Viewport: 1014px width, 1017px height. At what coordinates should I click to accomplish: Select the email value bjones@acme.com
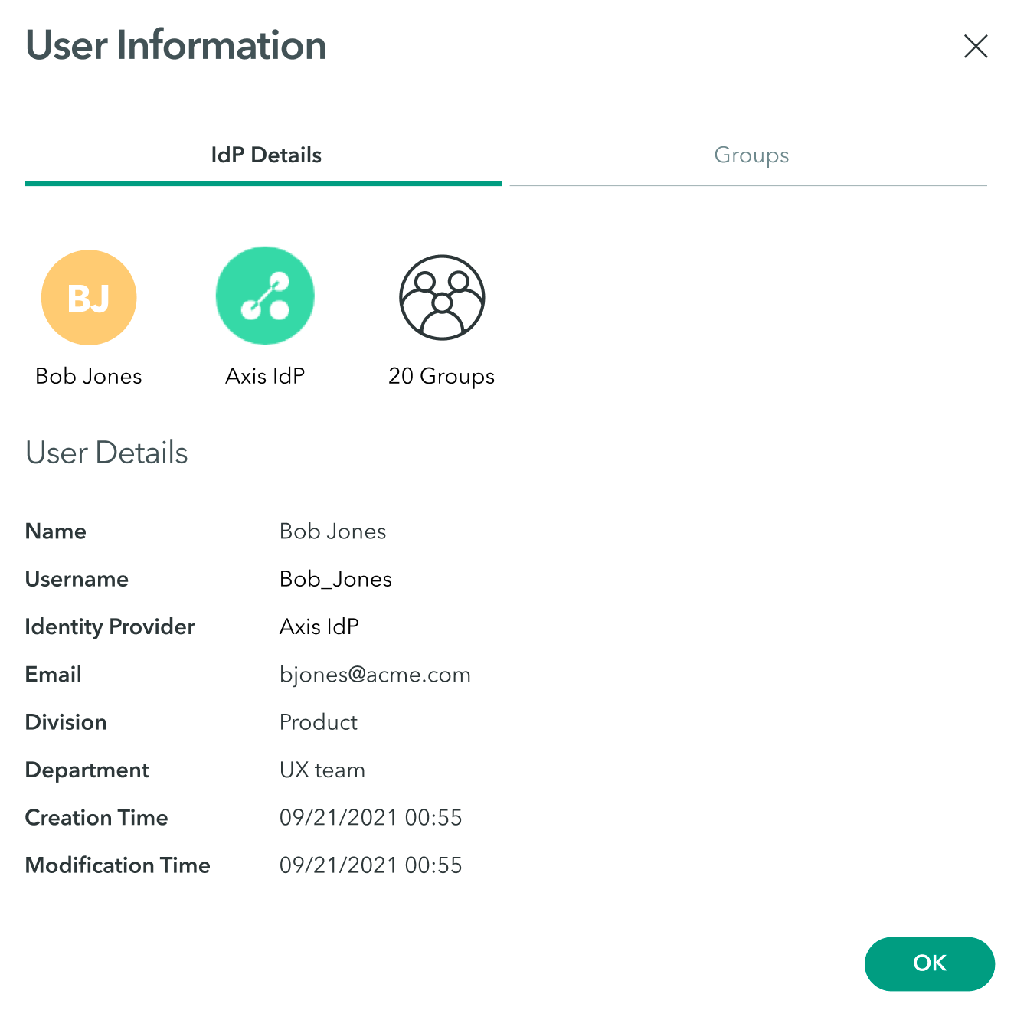375,675
